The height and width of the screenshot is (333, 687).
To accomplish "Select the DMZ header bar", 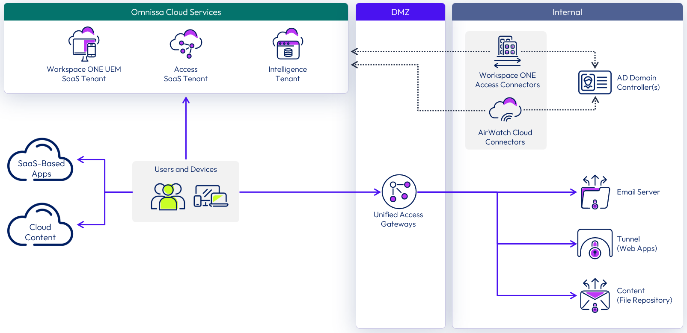I will point(400,12).
